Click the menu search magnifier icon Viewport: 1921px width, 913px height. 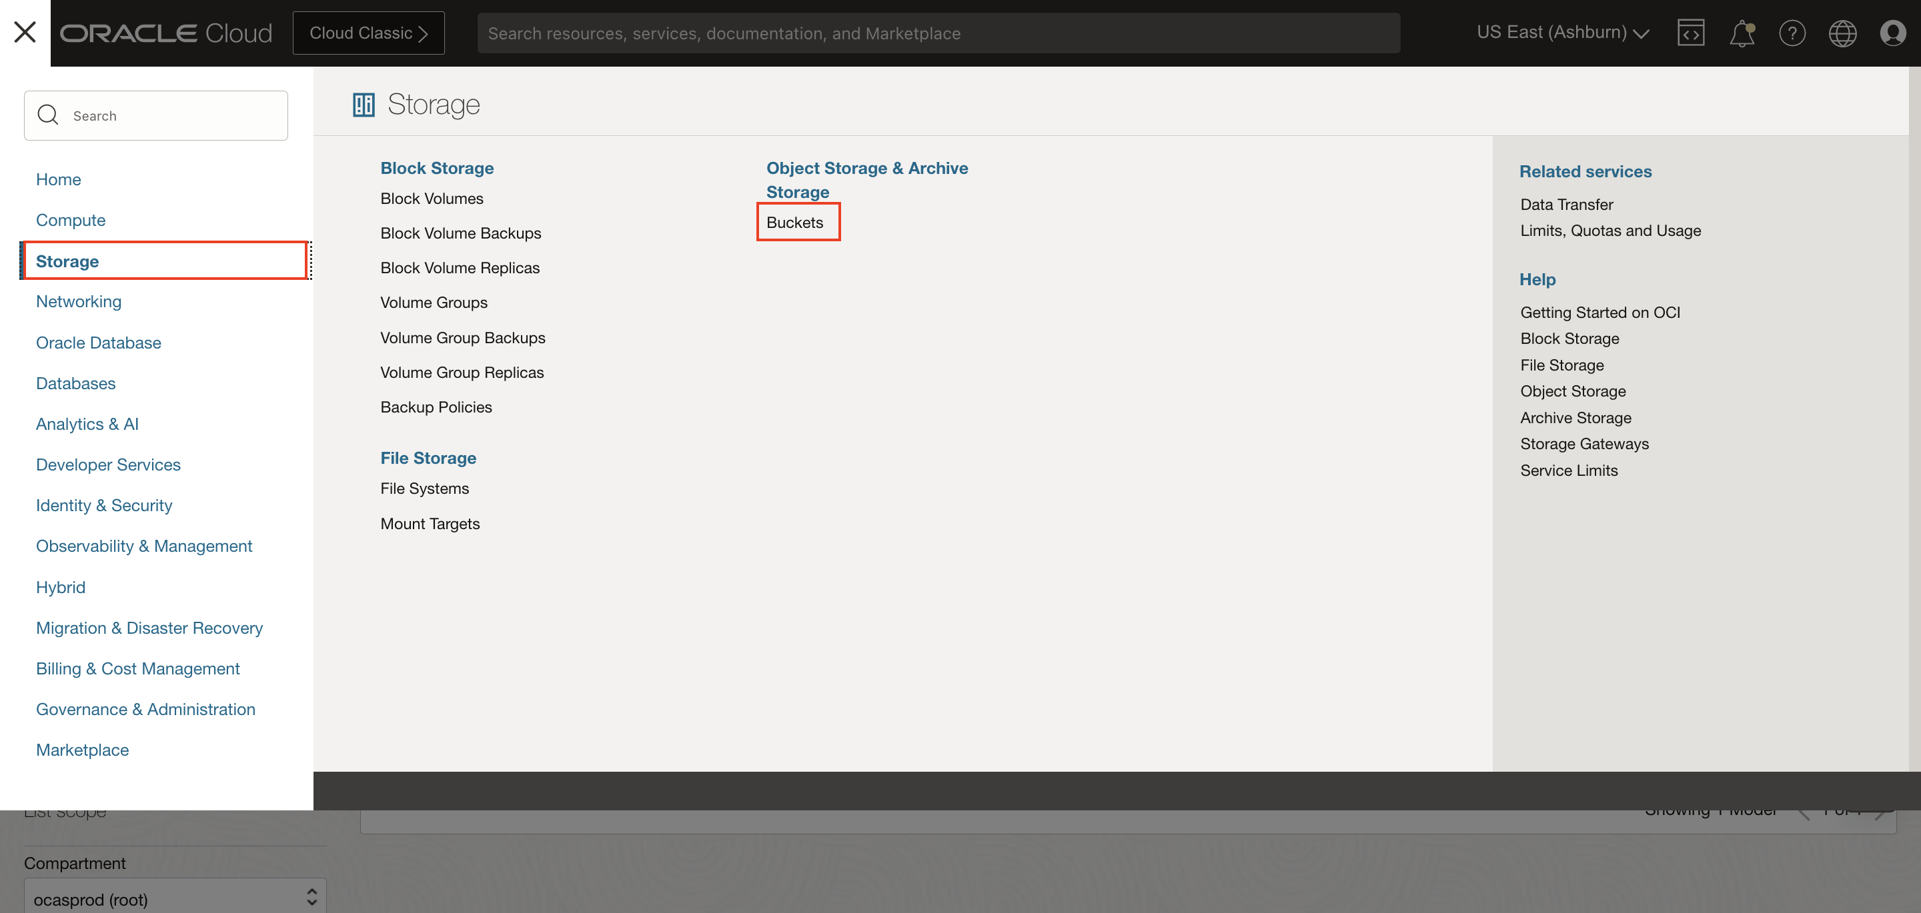point(48,115)
